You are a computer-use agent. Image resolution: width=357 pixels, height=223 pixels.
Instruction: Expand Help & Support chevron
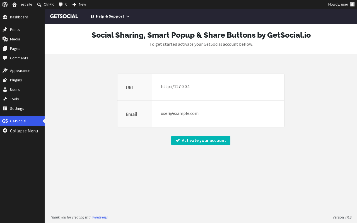(128, 16)
